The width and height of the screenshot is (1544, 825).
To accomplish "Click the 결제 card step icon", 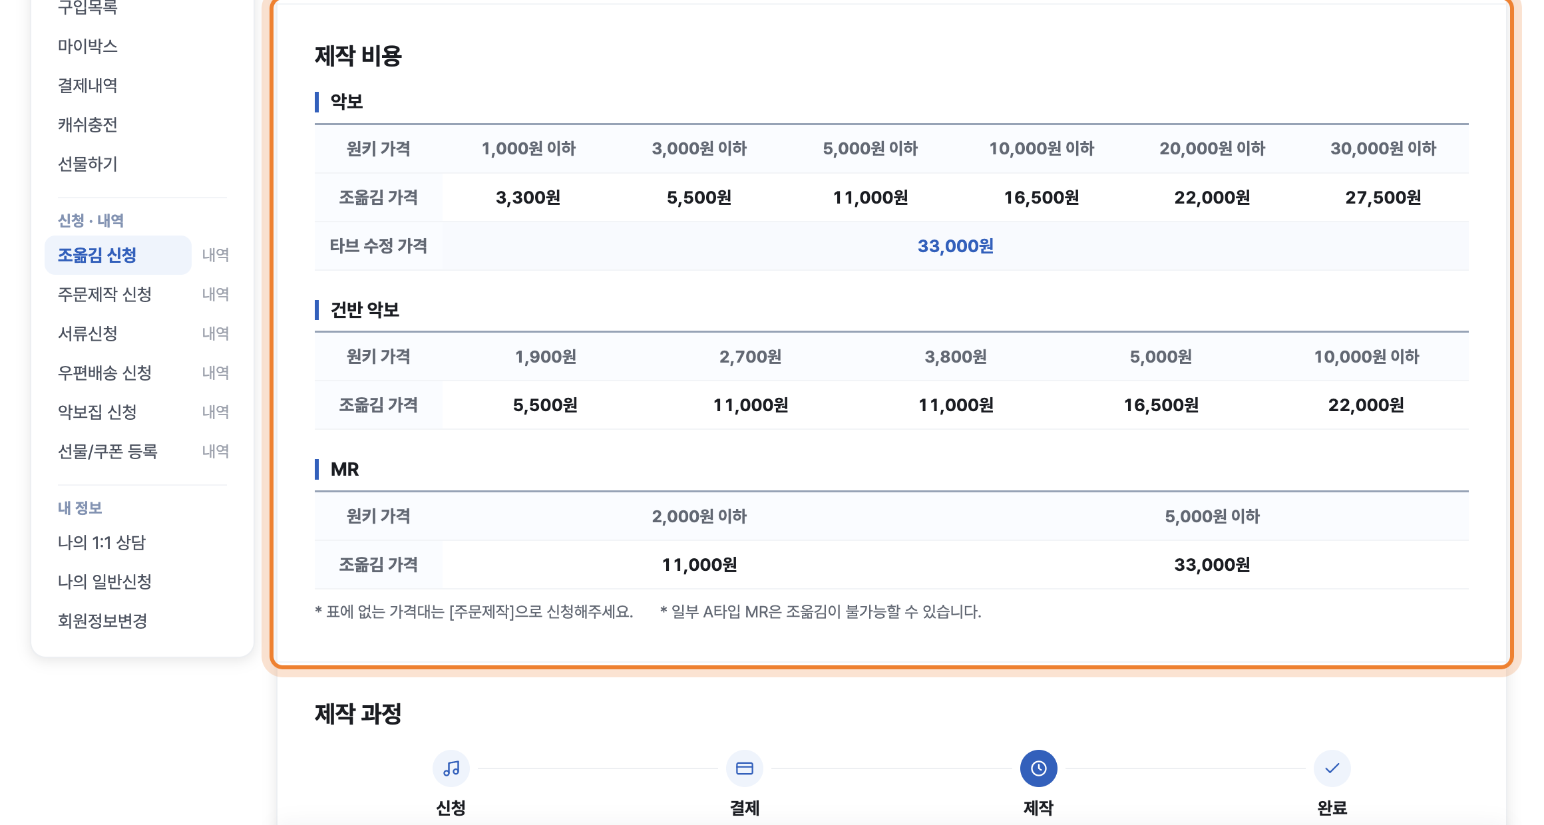I will click(745, 768).
